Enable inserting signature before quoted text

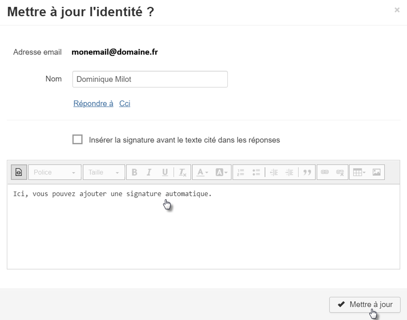78,140
